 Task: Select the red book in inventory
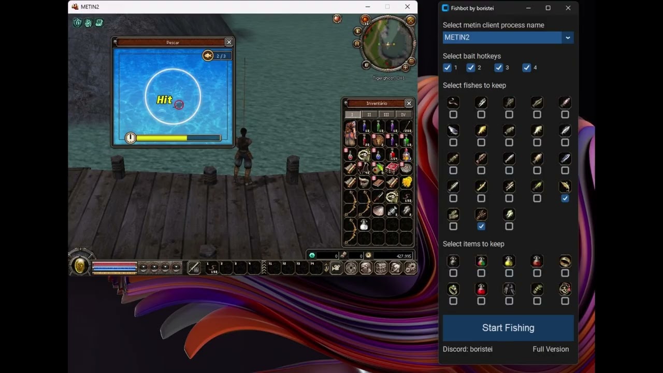392,168
